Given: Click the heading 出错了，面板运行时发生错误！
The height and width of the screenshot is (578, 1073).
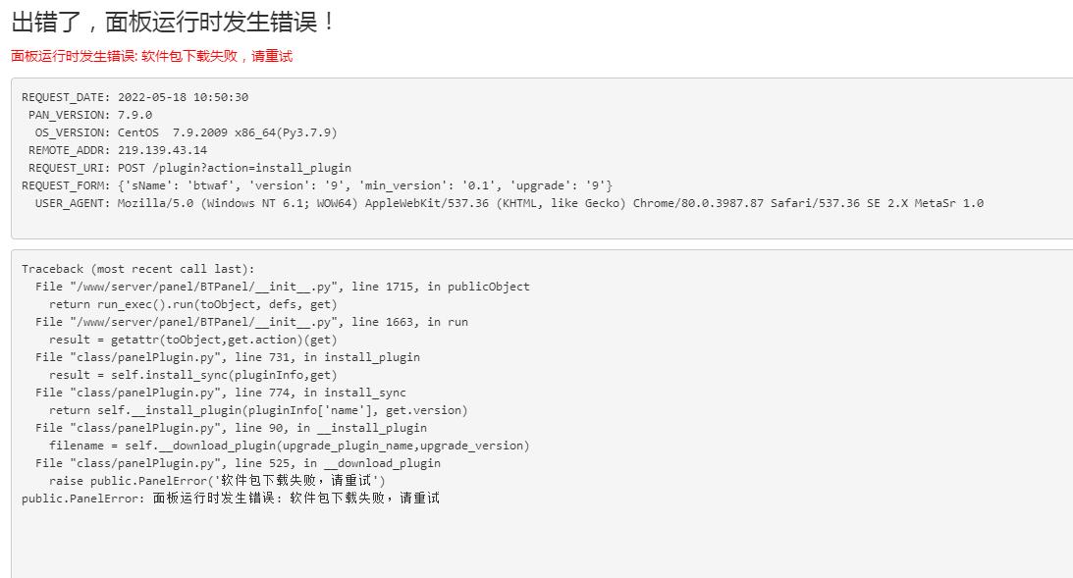Looking at the screenshot, I should coord(173,22).
